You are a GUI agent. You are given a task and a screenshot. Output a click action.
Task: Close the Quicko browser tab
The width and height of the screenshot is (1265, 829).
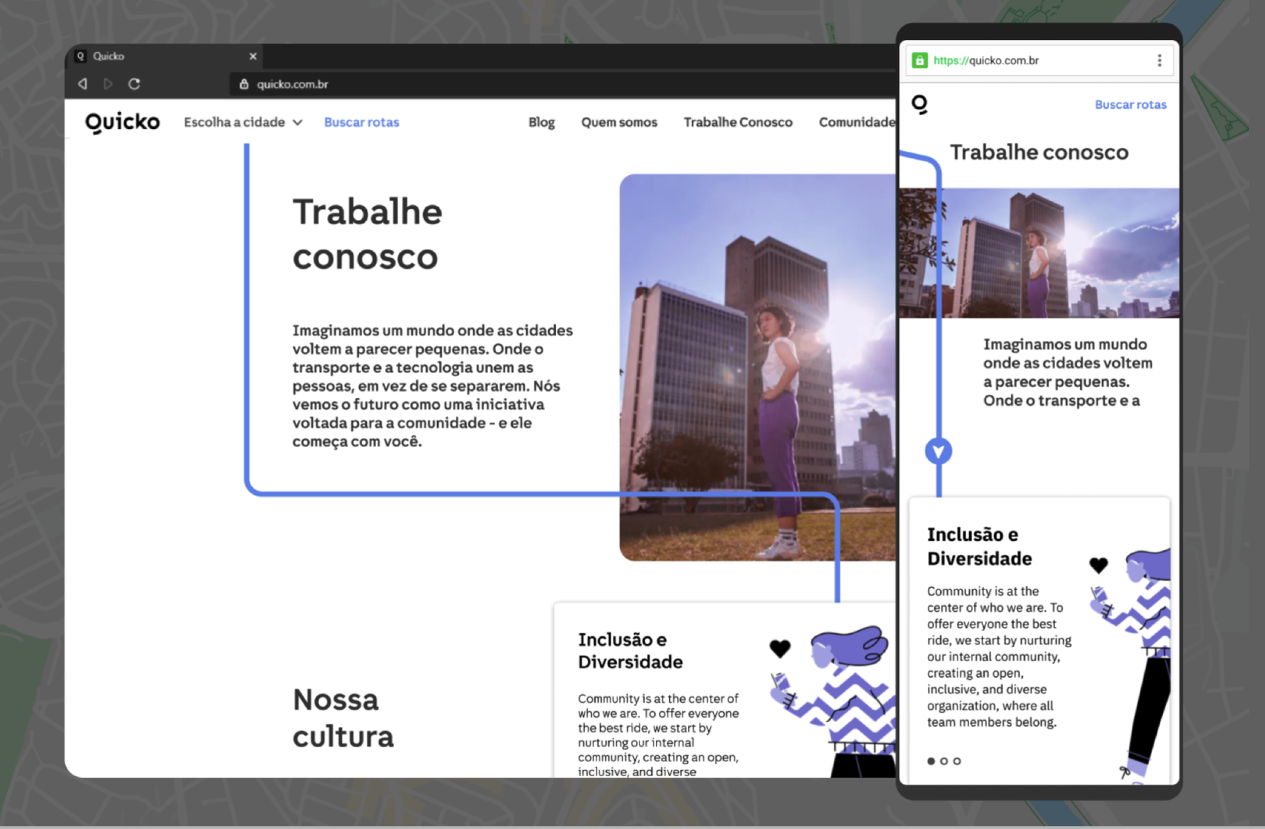(x=253, y=56)
